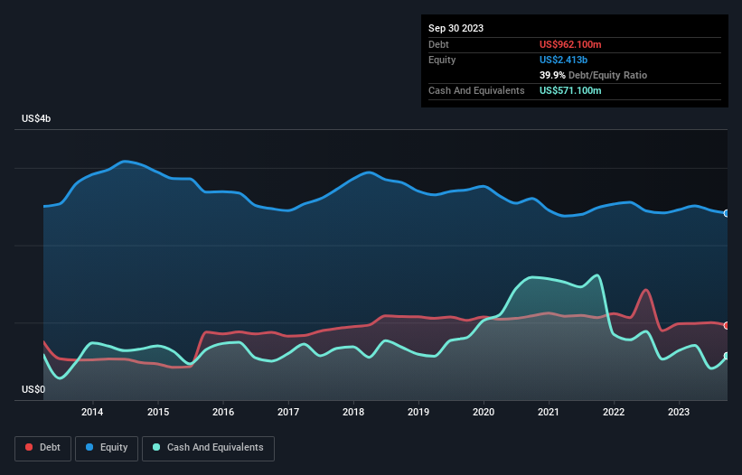742x475 pixels.
Task: Click the Sep 30 2023 tooltip date
Action: tap(456, 28)
